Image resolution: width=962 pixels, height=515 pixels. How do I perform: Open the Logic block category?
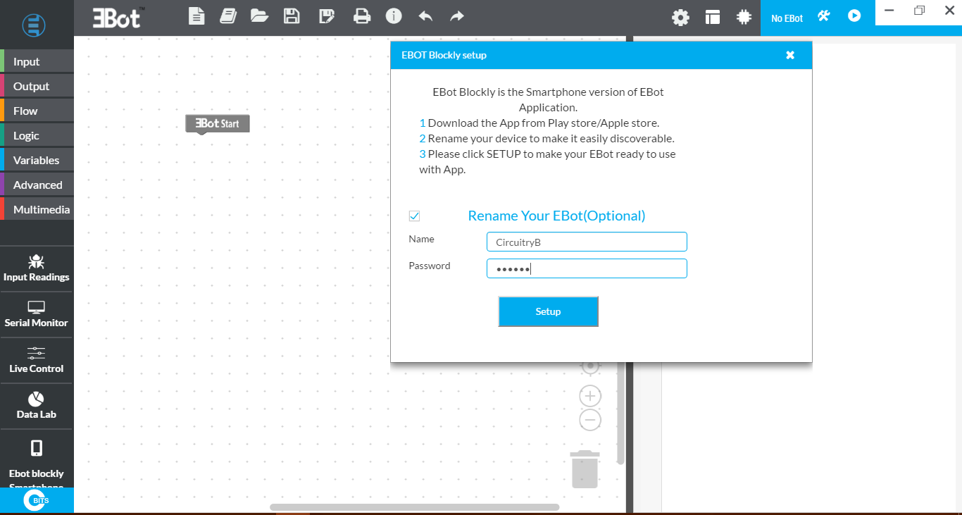pyautogui.click(x=37, y=135)
